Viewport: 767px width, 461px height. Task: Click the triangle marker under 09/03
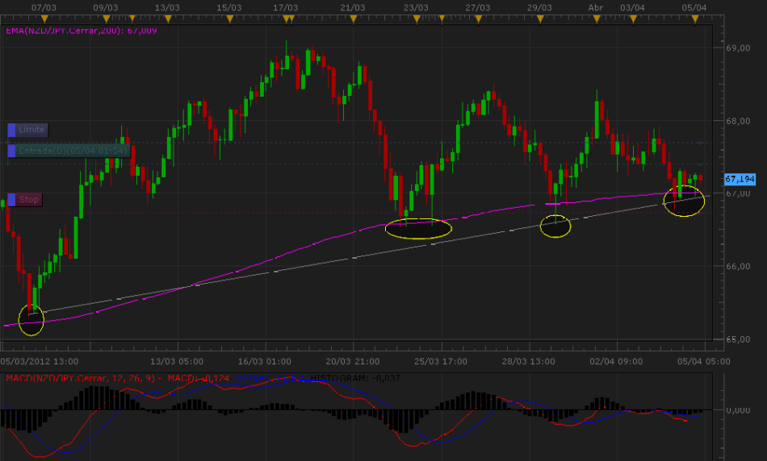pyautogui.click(x=105, y=17)
